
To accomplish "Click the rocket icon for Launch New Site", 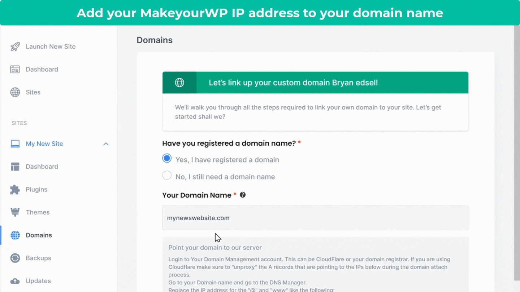I will pos(15,47).
